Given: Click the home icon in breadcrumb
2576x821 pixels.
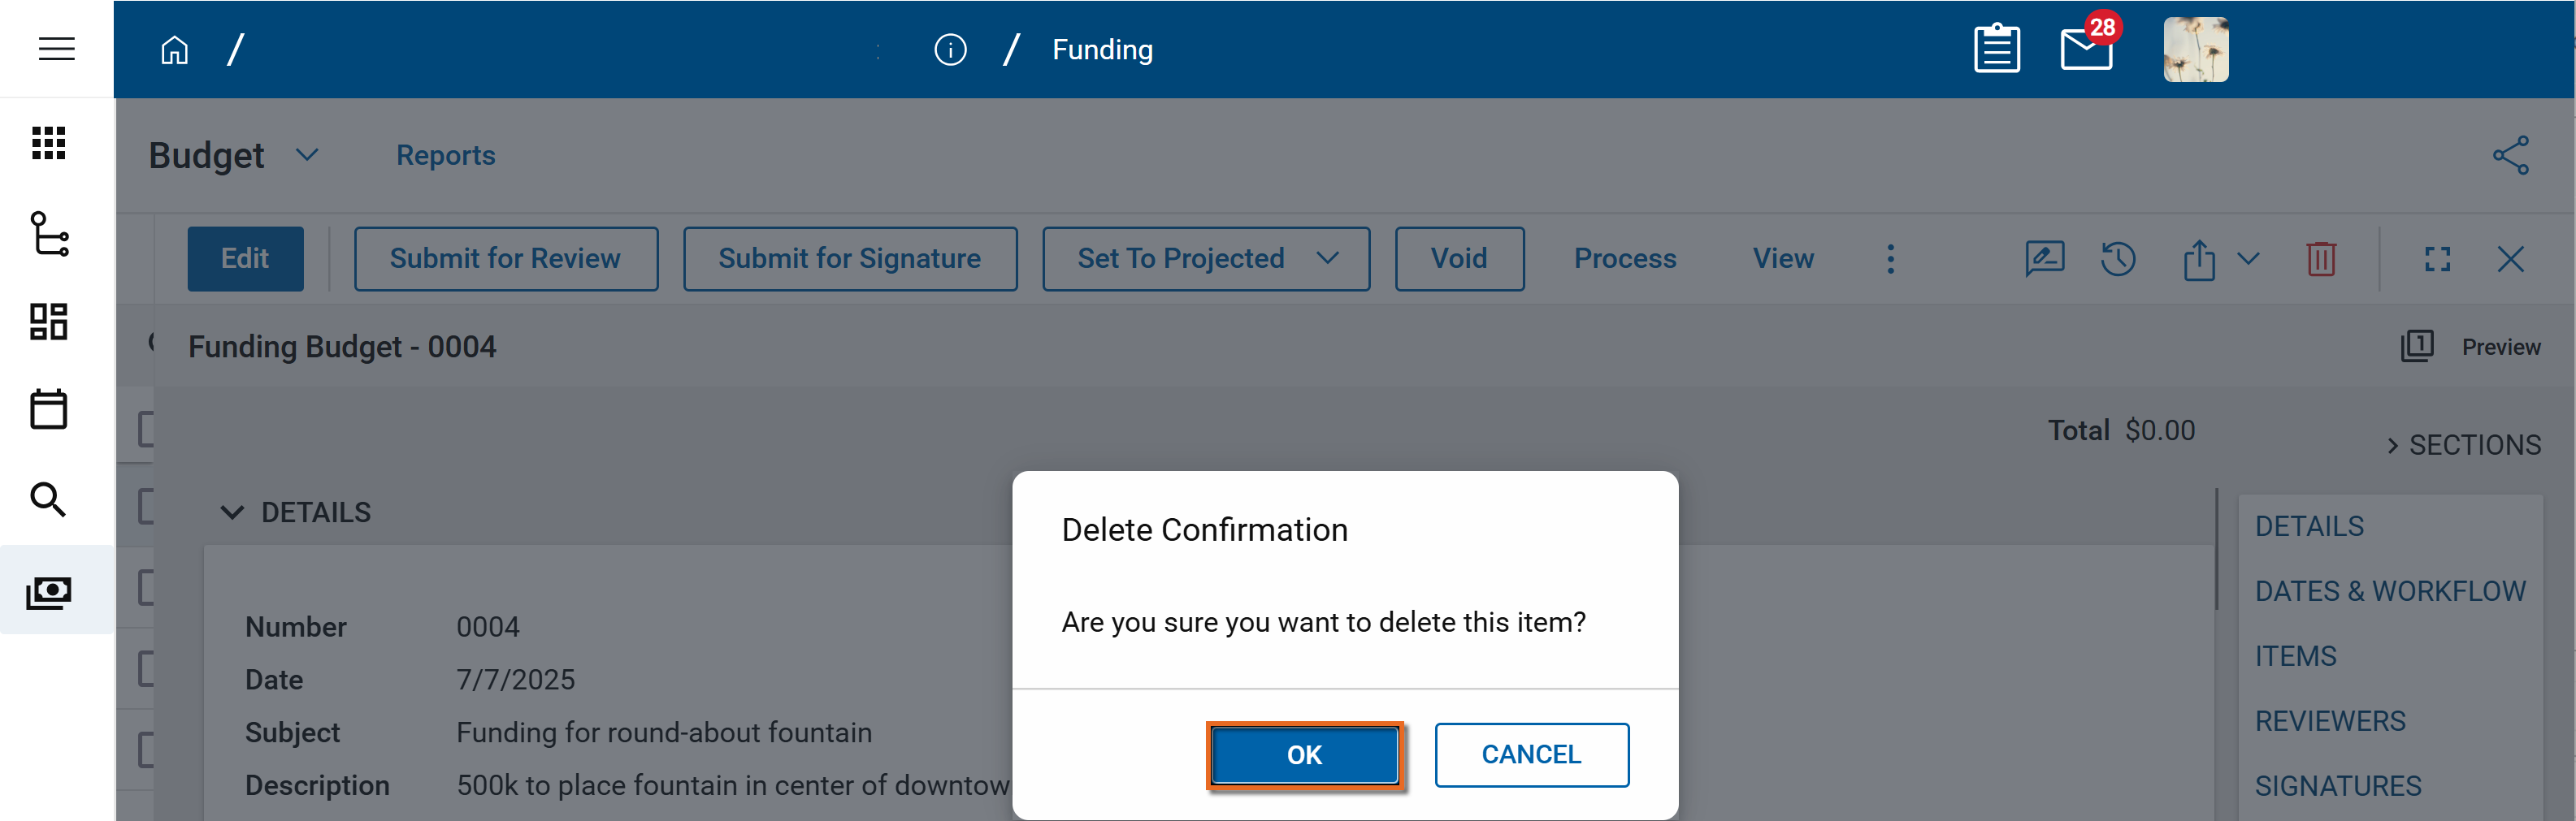Looking at the screenshot, I should click(175, 50).
